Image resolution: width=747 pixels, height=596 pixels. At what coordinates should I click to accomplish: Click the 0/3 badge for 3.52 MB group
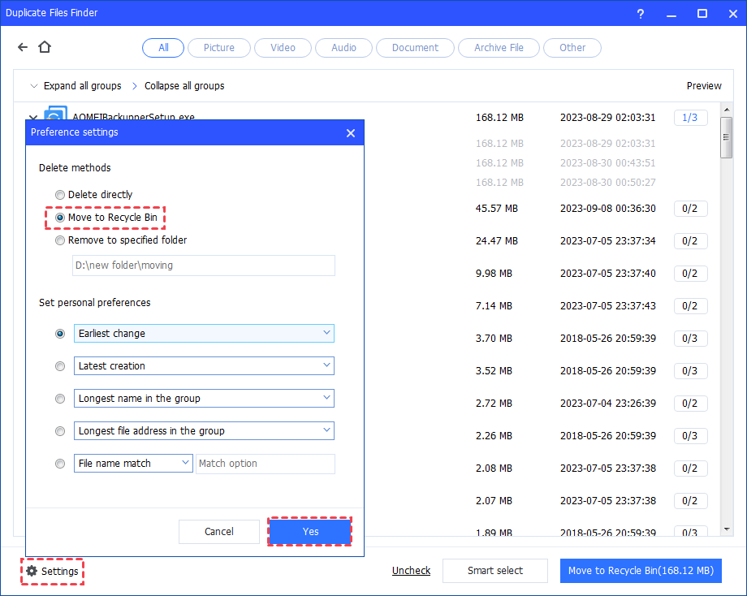click(690, 370)
